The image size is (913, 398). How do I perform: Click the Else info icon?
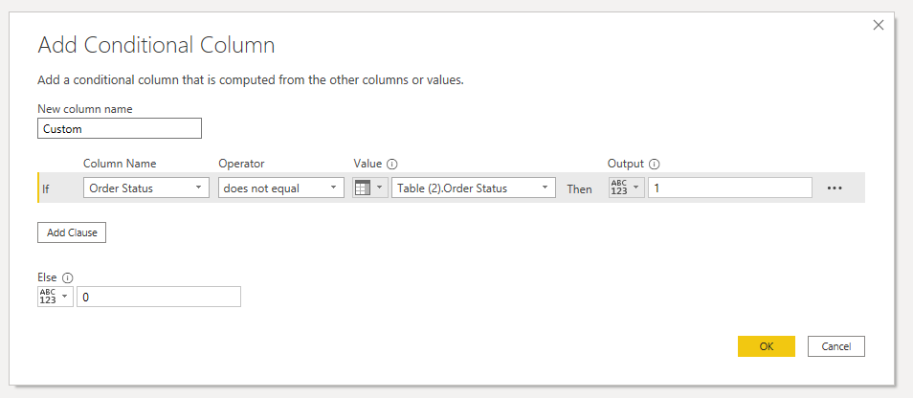[66, 277]
